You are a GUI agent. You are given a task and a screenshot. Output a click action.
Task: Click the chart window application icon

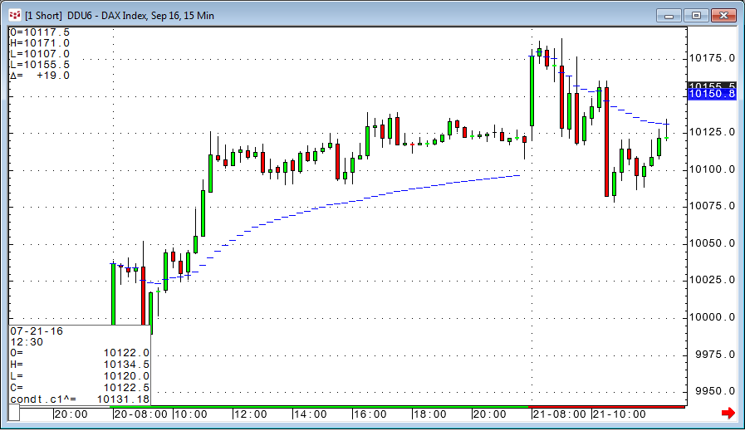coord(15,15)
